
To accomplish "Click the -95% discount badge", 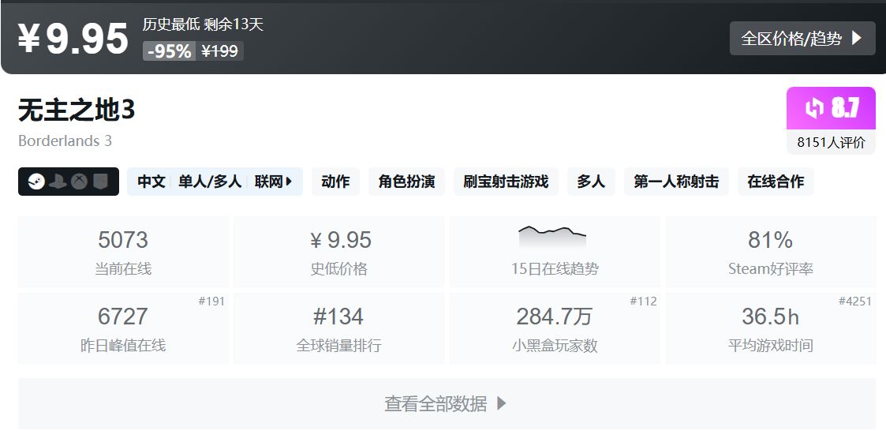I will click(x=169, y=51).
